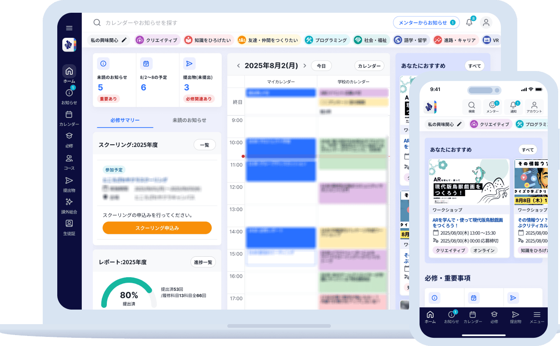Select the 必修サマリー tab

click(125, 120)
